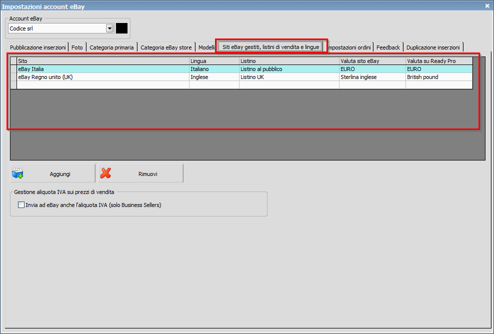This screenshot has width=494, height=334.
Task: Click the Sterlina inglese cell
Action: [372, 77]
